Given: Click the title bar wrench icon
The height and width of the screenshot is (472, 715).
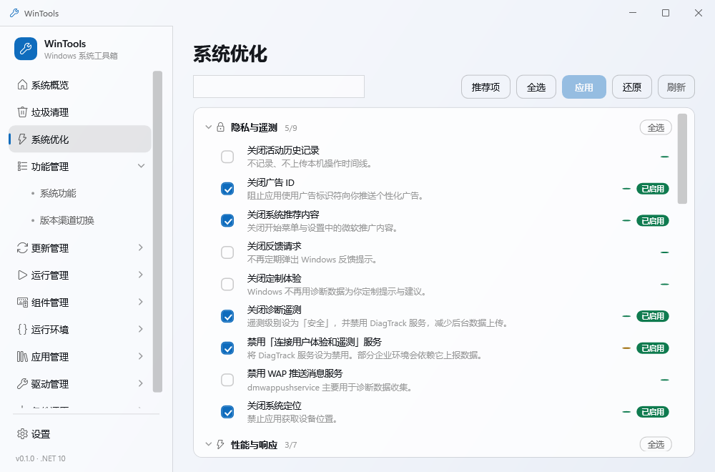Looking at the screenshot, I should click(14, 13).
